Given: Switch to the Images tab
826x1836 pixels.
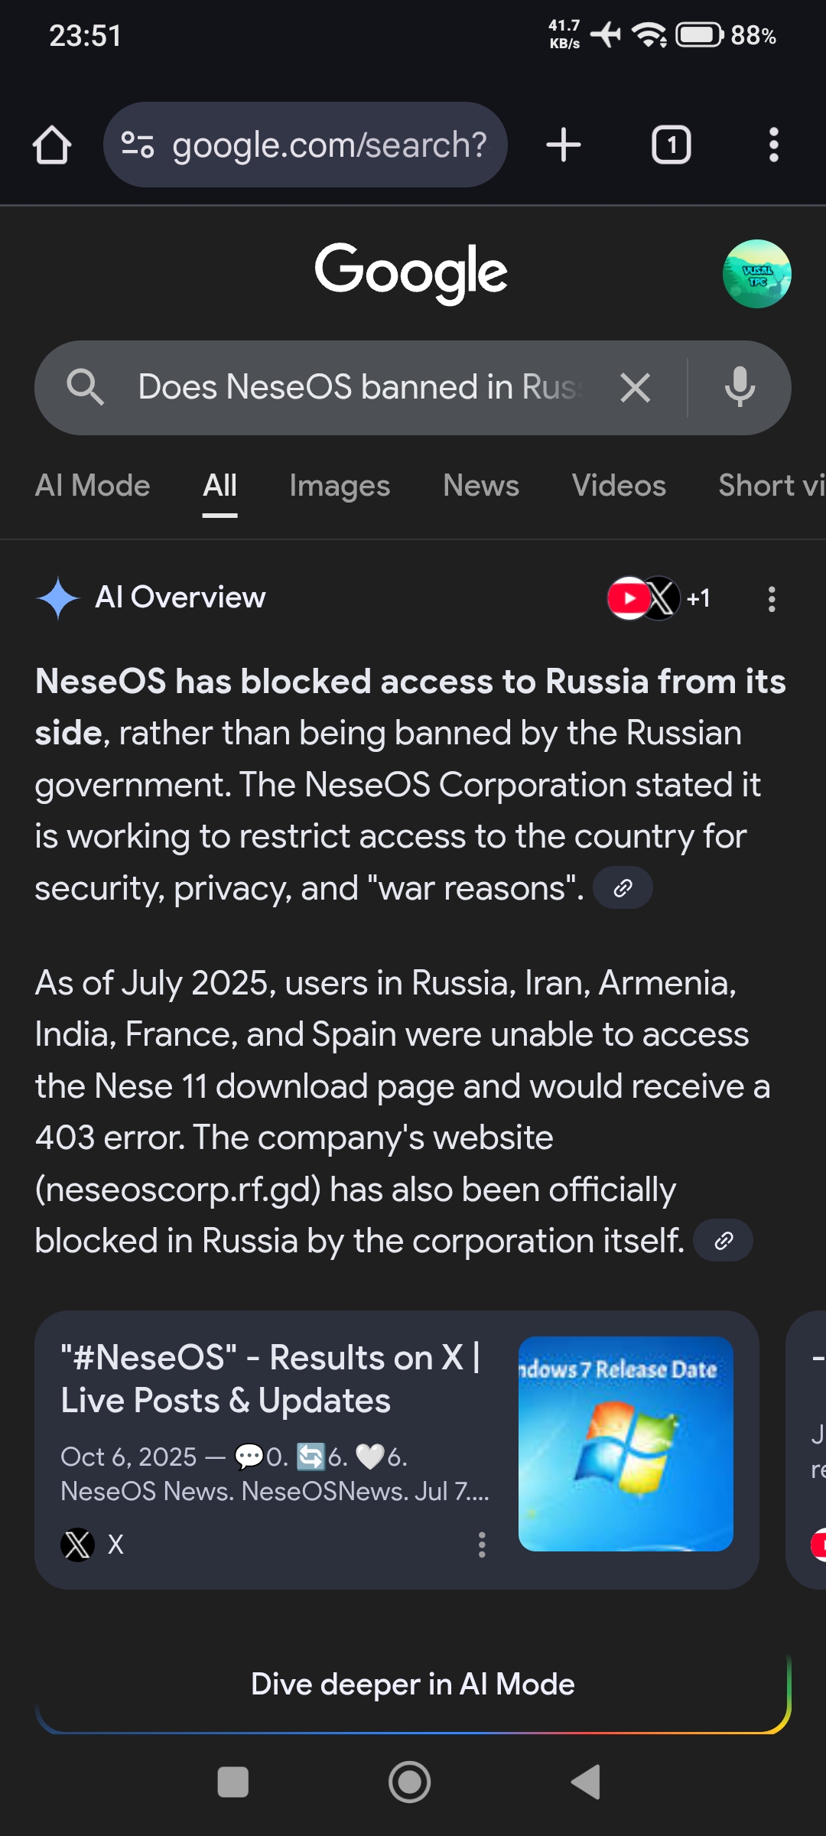Looking at the screenshot, I should point(340,486).
